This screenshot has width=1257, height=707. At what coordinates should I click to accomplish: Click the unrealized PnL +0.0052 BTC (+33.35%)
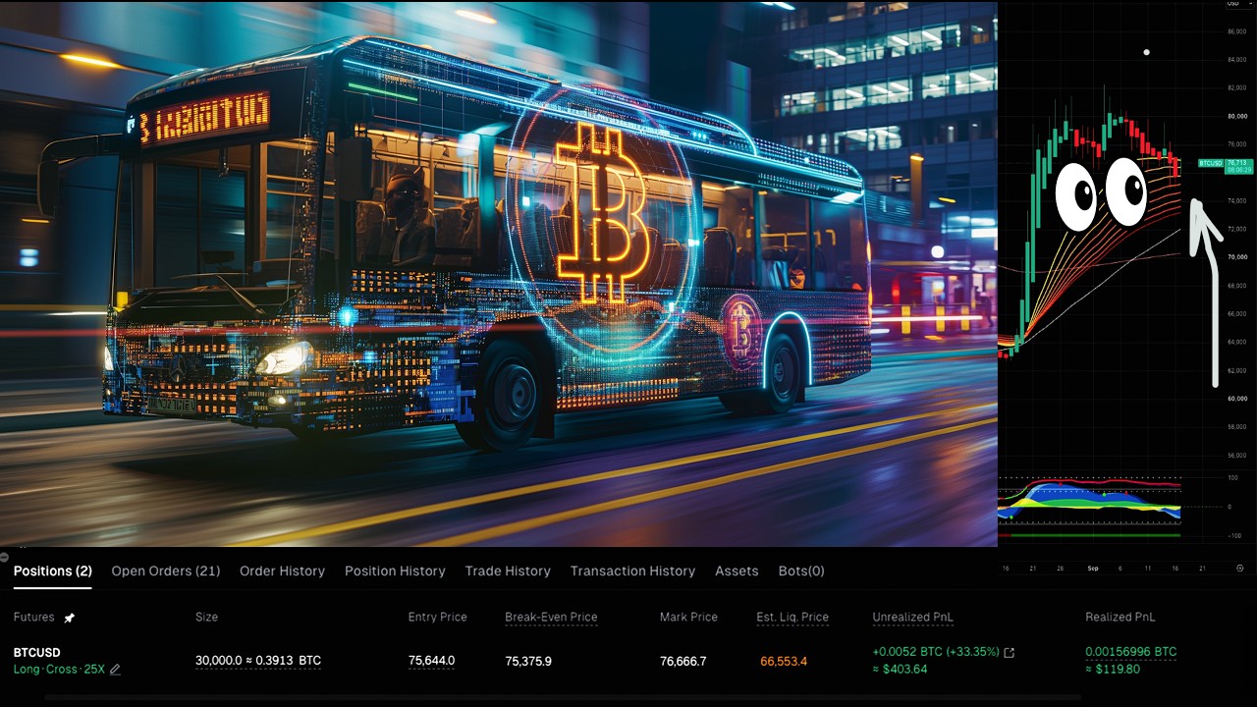[935, 652]
